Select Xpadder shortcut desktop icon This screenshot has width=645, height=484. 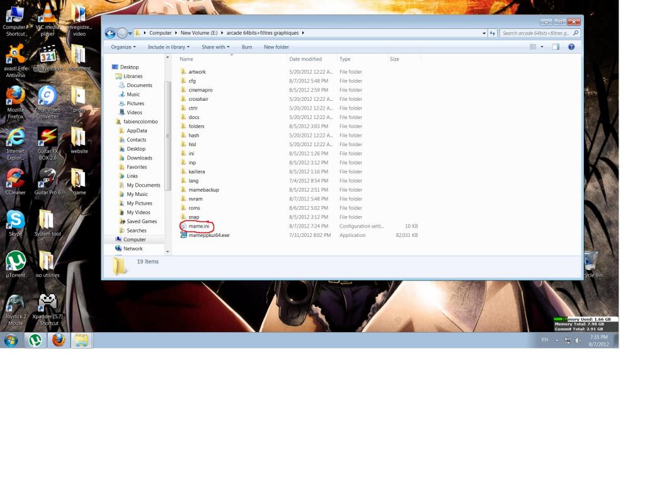tap(47, 309)
